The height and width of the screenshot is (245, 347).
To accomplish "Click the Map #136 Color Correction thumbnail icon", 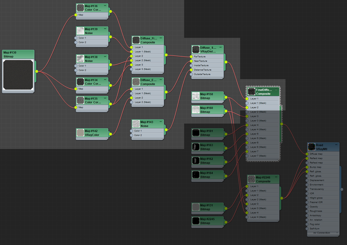I will (x=80, y=8).
